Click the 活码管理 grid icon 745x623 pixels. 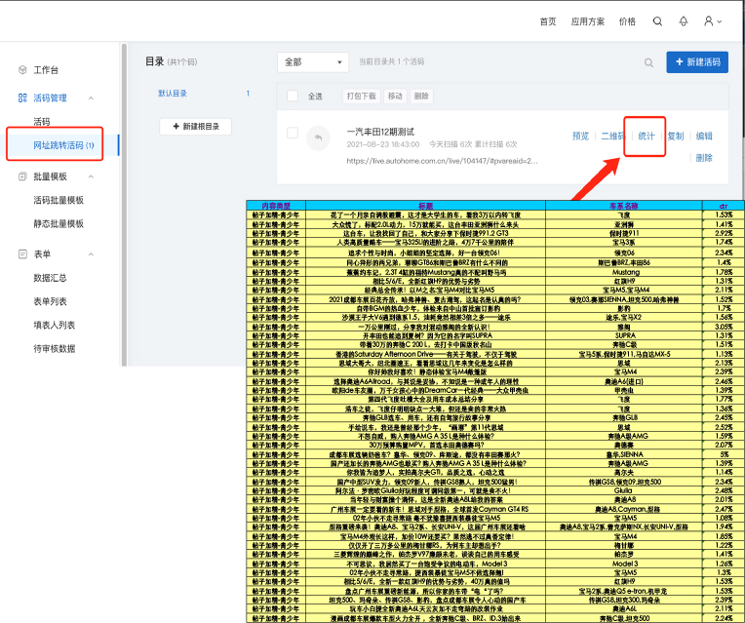pos(22,97)
